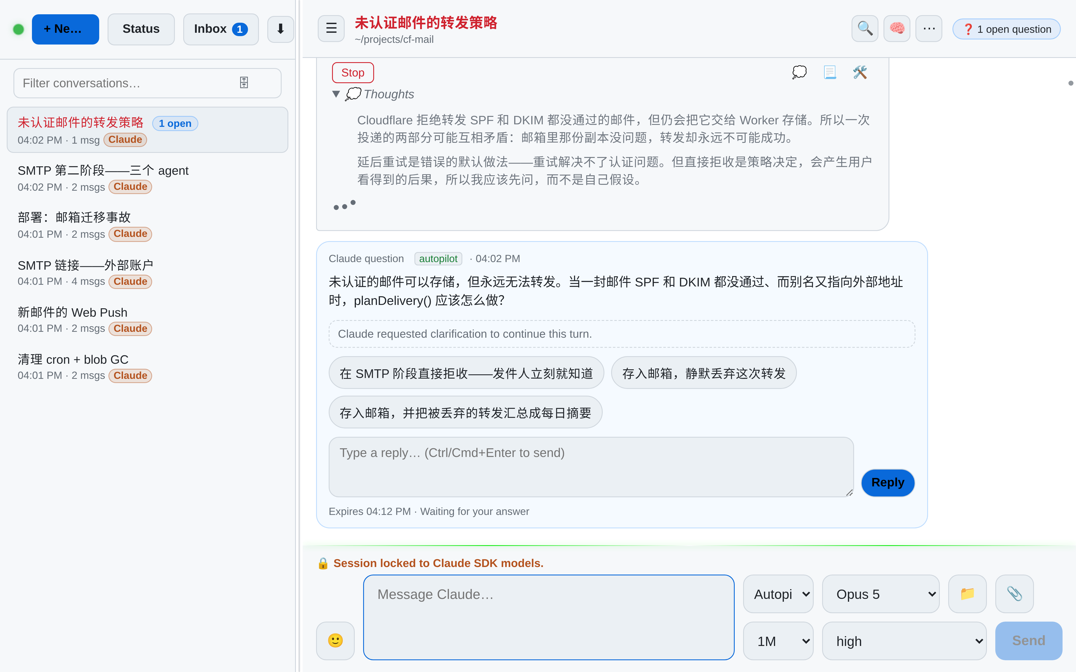The width and height of the screenshot is (1076, 672).
Task: Open the 1M context dropdown
Action: 778,640
